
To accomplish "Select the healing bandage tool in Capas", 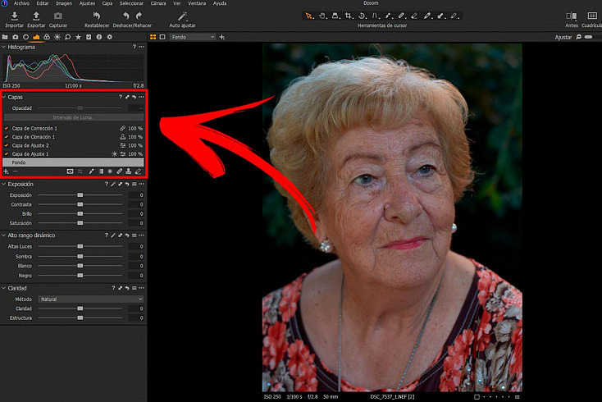I will 120,171.
